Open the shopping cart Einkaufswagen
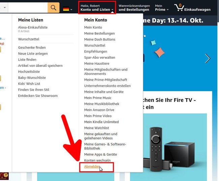219x181 pixels. click(192, 8)
